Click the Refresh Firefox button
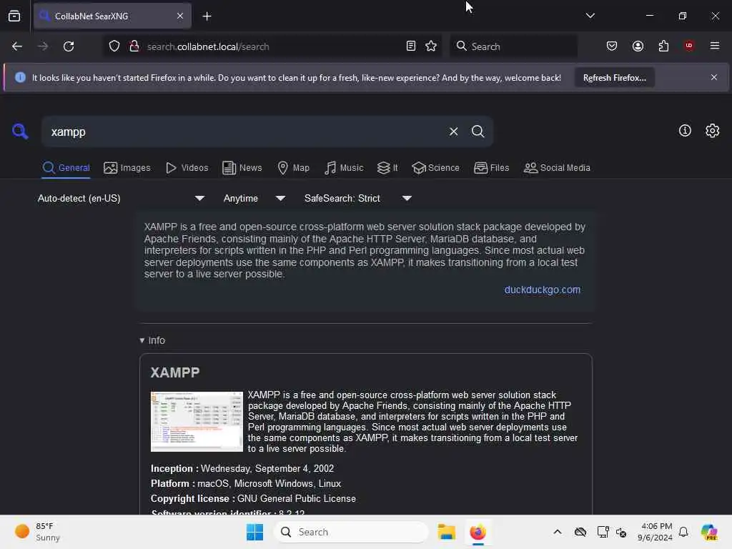 pyautogui.click(x=614, y=78)
